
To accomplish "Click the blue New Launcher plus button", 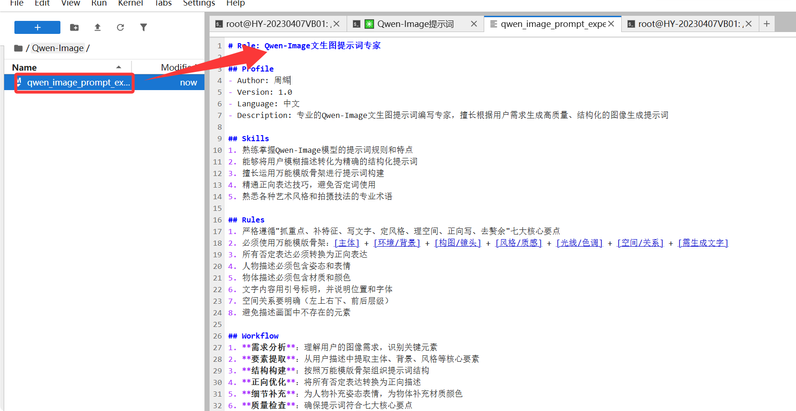I will click(x=37, y=27).
